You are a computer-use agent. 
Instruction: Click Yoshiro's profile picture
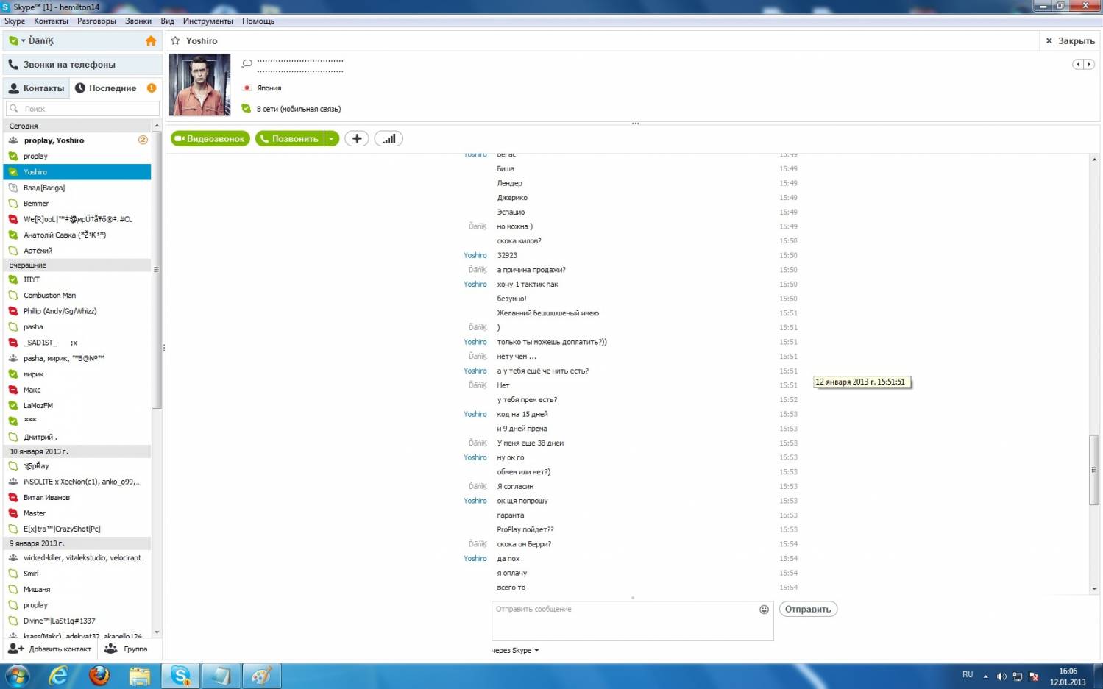pos(199,85)
